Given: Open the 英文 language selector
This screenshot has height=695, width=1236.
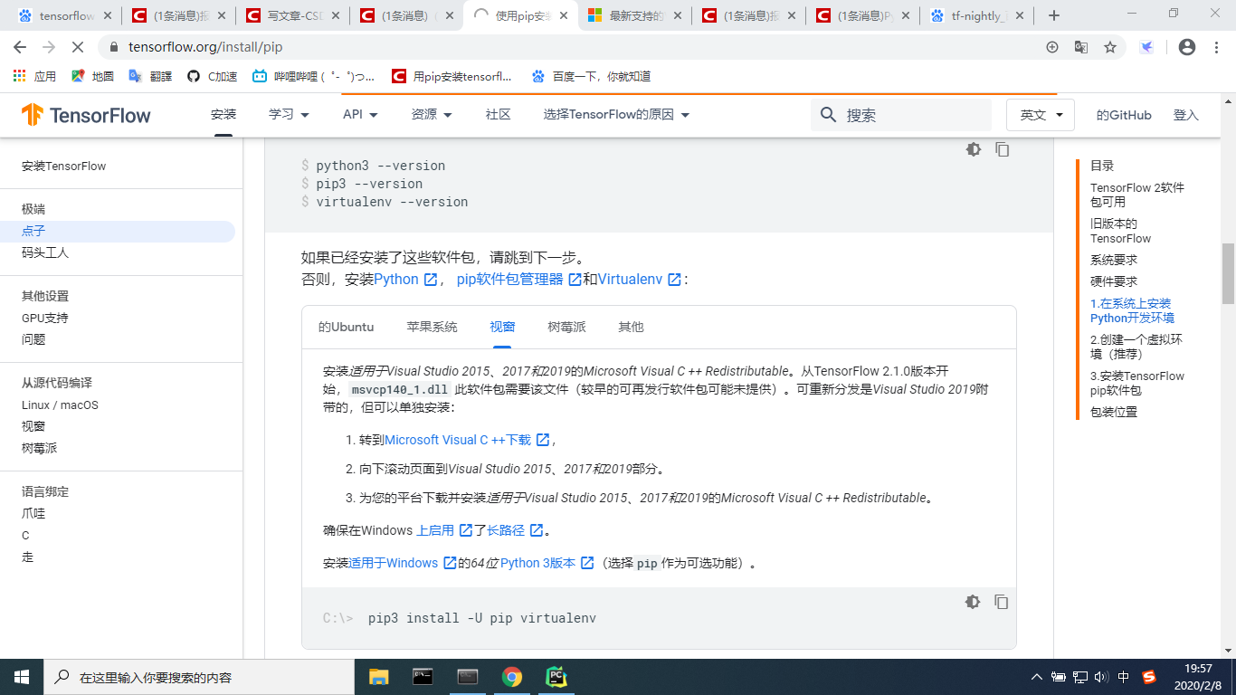Looking at the screenshot, I should click(x=1041, y=115).
